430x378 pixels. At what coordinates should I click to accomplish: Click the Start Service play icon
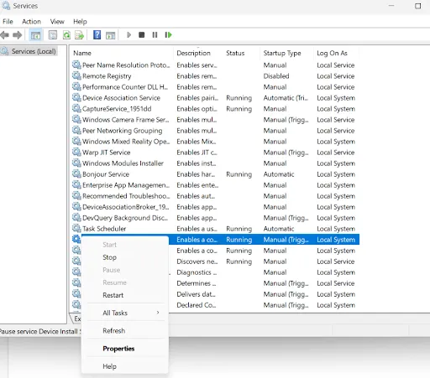[128, 35]
